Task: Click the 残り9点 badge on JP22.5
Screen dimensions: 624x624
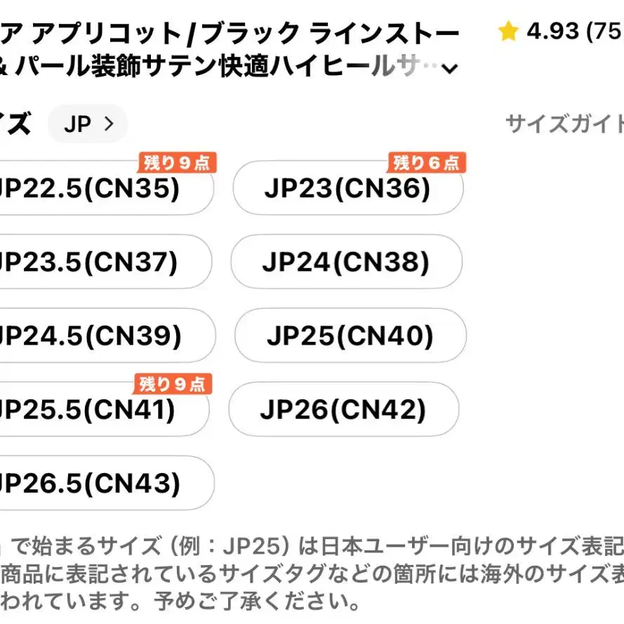Action: pos(178,163)
